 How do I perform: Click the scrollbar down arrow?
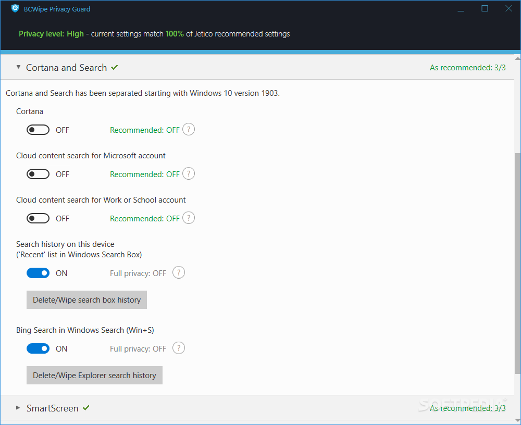[518, 421]
